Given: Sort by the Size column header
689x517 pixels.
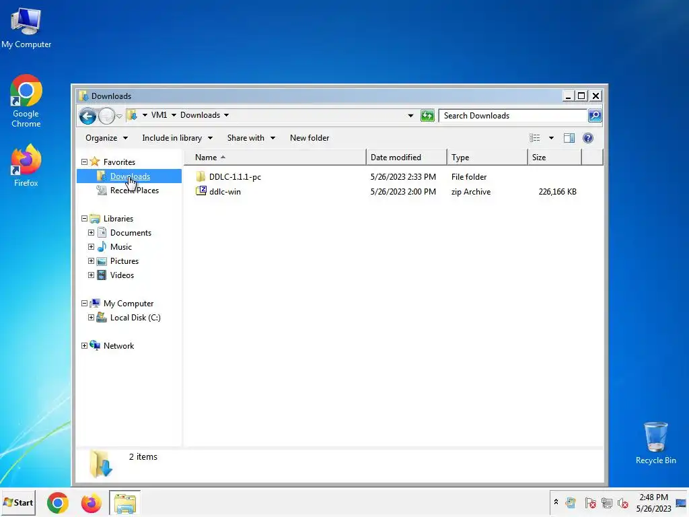Looking at the screenshot, I should click(x=554, y=158).
